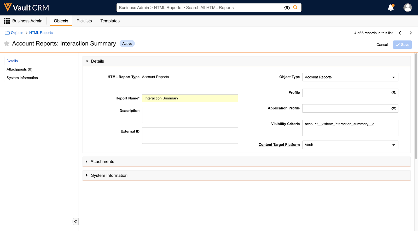Click the binoculars icon in the search bar

pyautogui.click(x=287, y=8)
